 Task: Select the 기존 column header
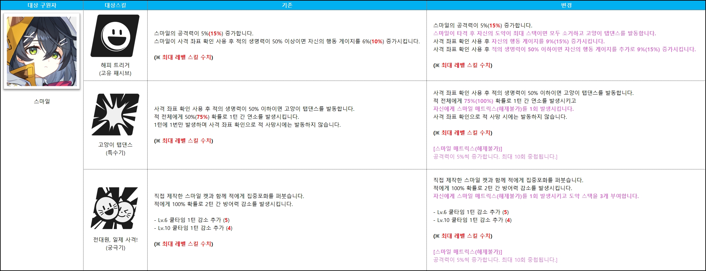pyautogui.click(x=287, y=5)
